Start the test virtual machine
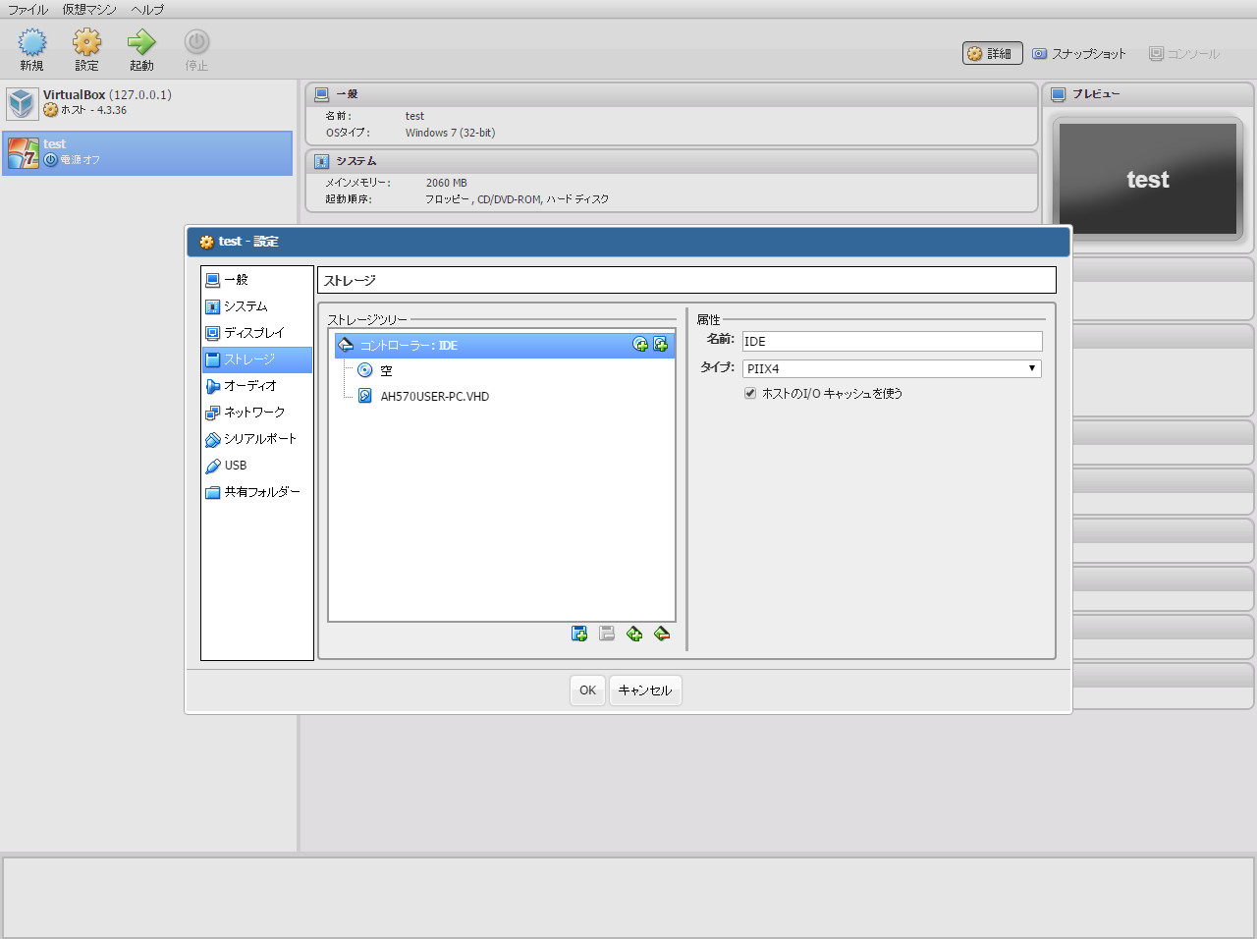The height and width of the screenshot is (939, 1257). tap(140, 47)
